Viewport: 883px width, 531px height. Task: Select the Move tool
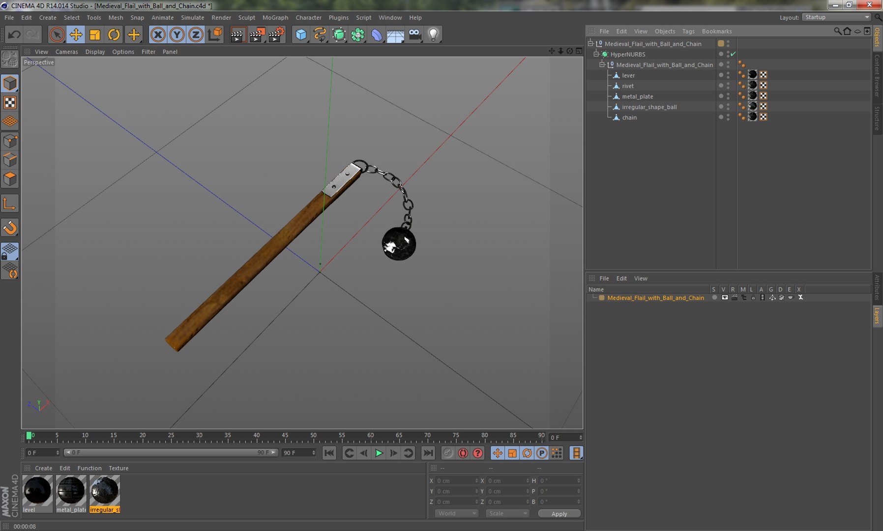[76, 34]
